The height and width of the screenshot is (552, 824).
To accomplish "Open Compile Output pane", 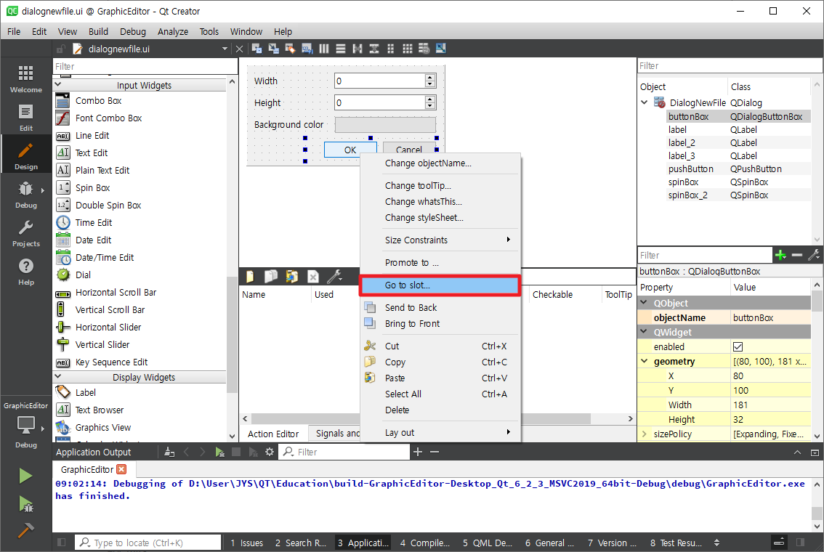I will pos(424,543).
